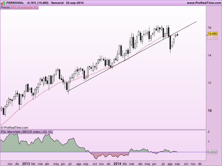Click the 10 price axis label
The image size is (222, 166).
(x=210, y=111)
